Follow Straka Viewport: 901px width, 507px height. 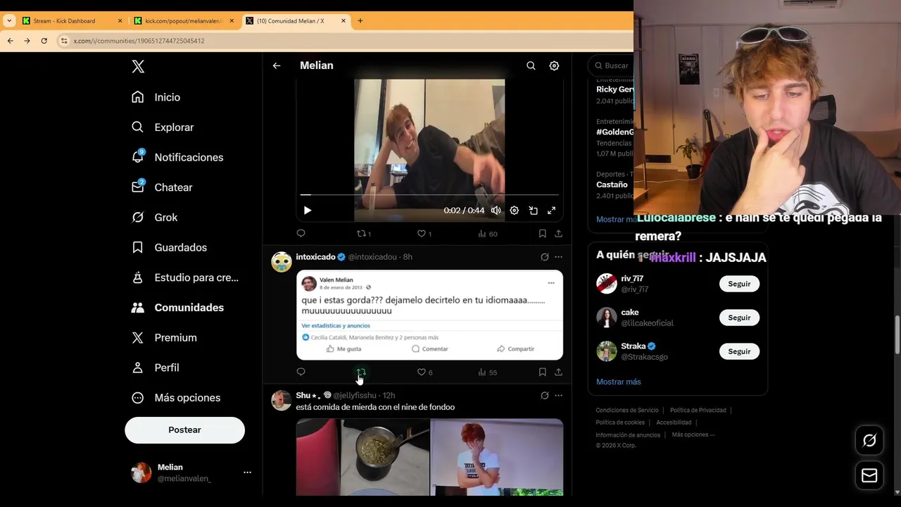[739, 351]
